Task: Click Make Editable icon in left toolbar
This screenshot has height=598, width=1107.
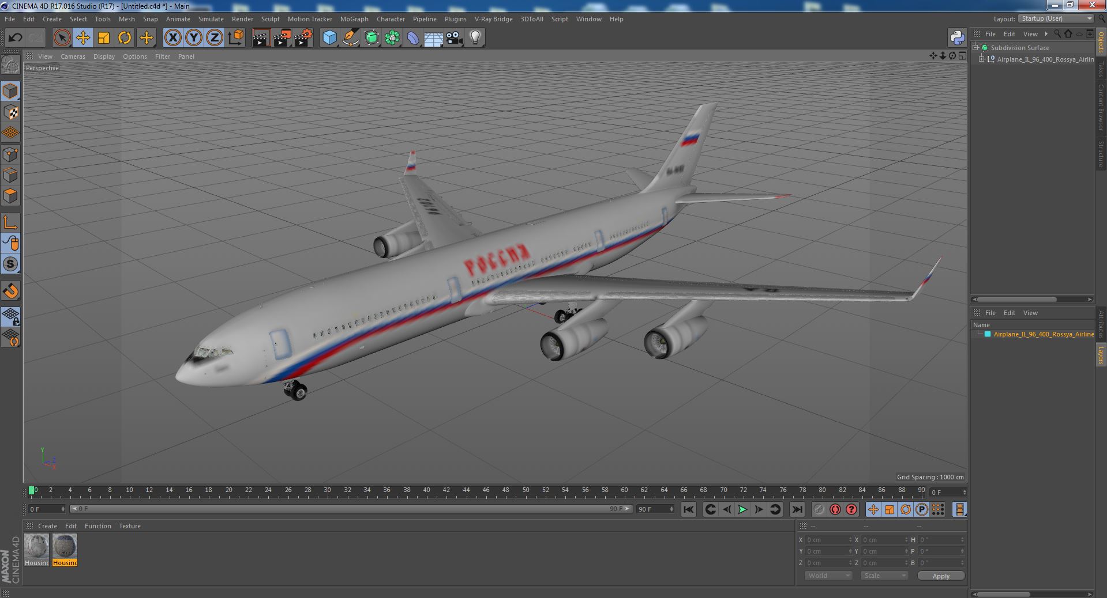Action: [x=10, y=65]
